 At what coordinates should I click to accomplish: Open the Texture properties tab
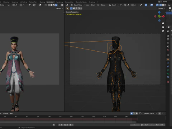coord(168,82)
